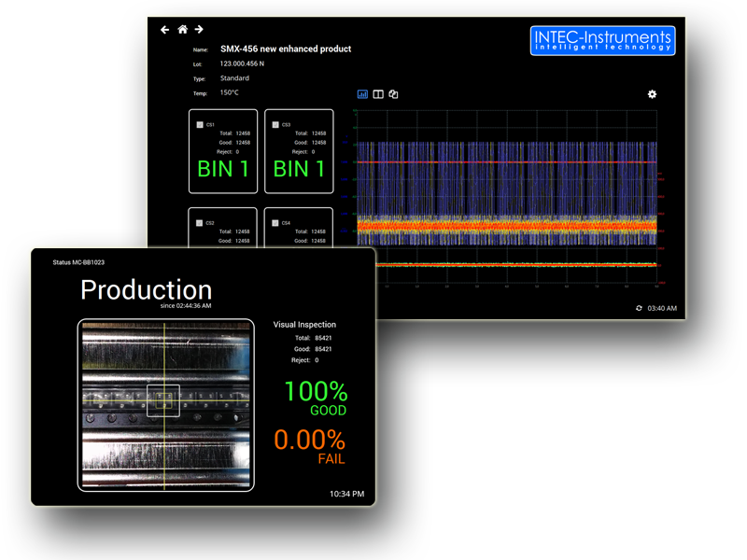Click the 100% GOOD indicator
The image size is (747, 560).
(315, 398)
